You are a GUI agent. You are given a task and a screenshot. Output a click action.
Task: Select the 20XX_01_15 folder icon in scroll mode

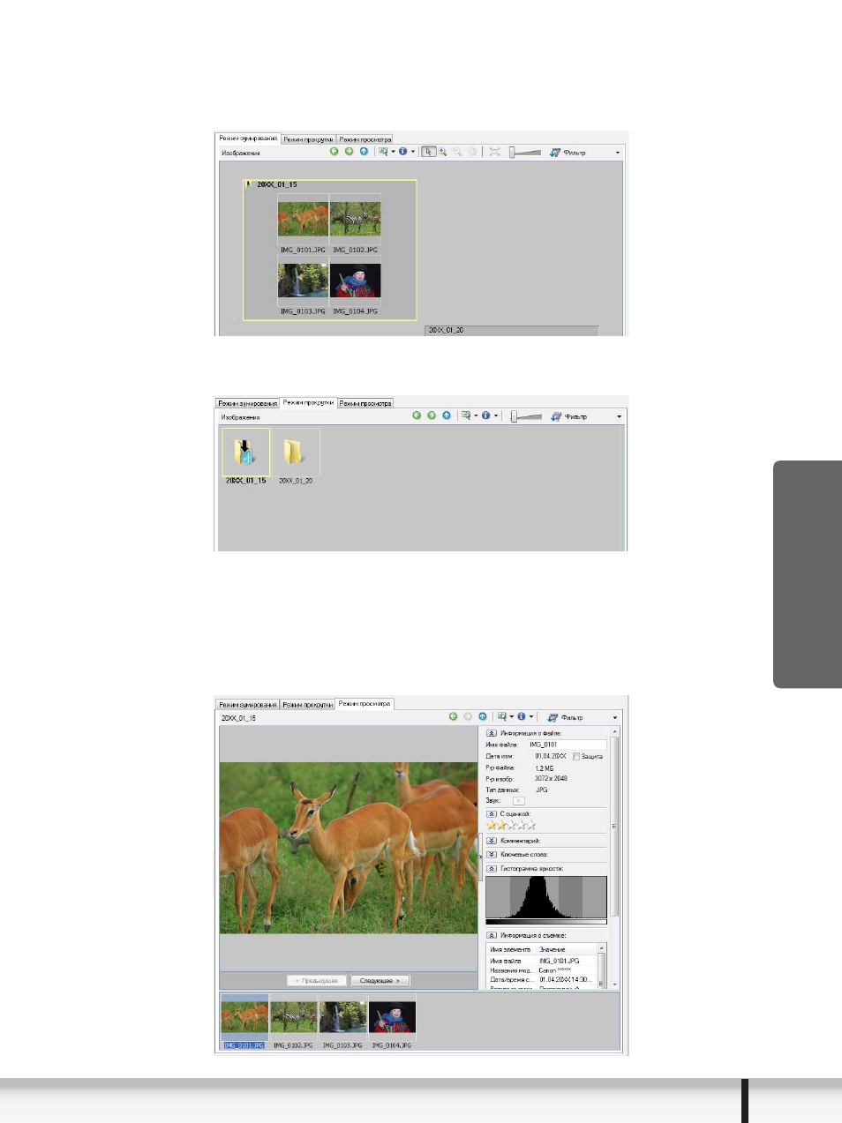(x=245, y=452)
